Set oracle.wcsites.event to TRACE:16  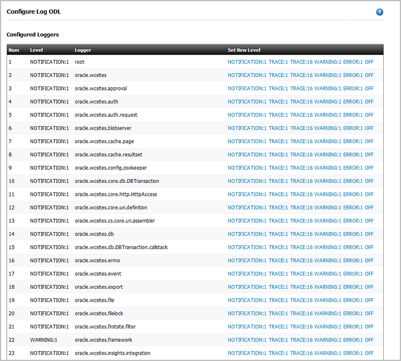301,274
